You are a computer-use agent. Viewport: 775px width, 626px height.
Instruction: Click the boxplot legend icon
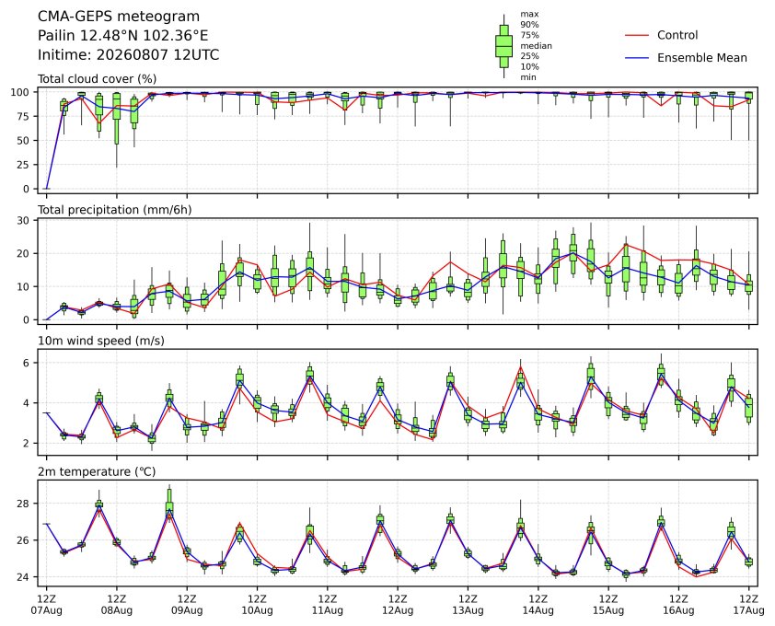click(x=503, y=46)
